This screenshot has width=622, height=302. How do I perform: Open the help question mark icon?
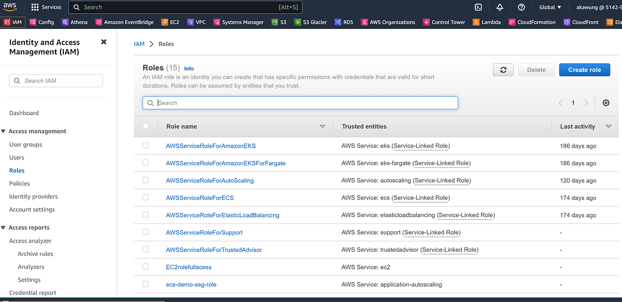point(521,7)
